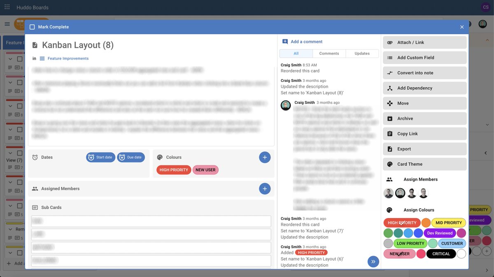The width and height of the screenshot is (494, 277).
Task: Switch to the Comments tab
Action: pos(329,54)
